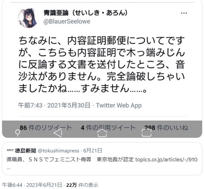View the 86 件のリツイート list
This screenshot has height=189, width=205.
pyautogui.click(x=46, y=127)
